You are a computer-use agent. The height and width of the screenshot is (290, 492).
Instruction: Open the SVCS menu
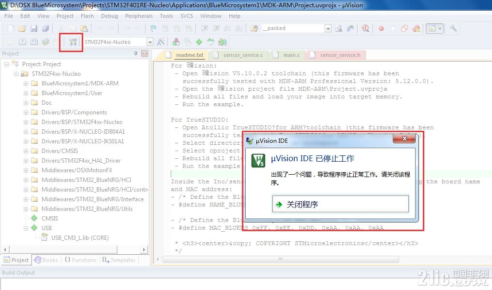tap(187, 16)
